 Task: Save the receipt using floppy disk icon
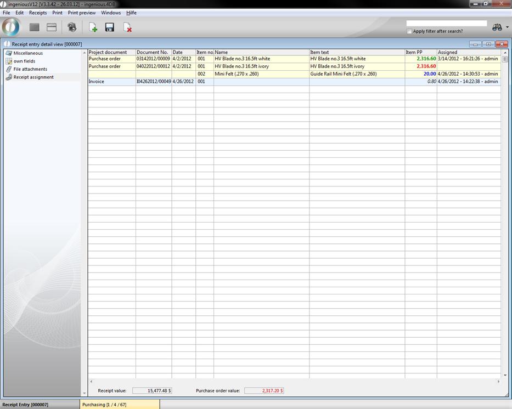pyautogui.click(x=110, y=27)
